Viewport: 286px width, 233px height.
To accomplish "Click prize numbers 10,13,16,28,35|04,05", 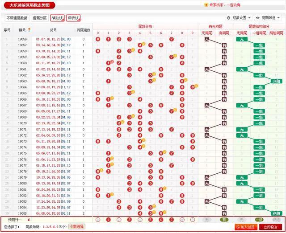I will (53, 177).
